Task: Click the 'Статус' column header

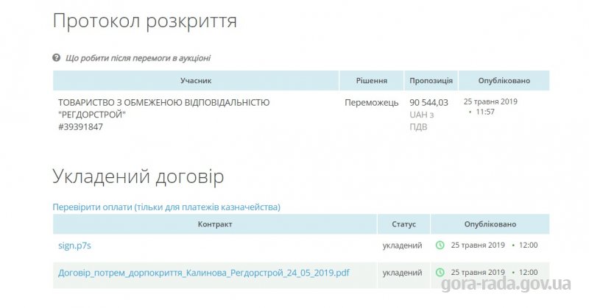Action: tap(403, 224)
